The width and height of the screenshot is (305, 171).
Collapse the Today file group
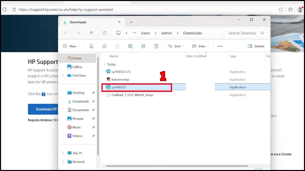click(x=104, y=64)
